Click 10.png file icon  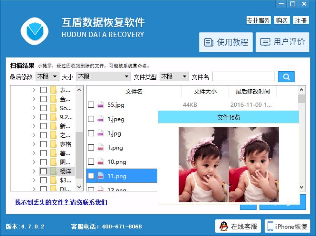(x=101, y=162)
